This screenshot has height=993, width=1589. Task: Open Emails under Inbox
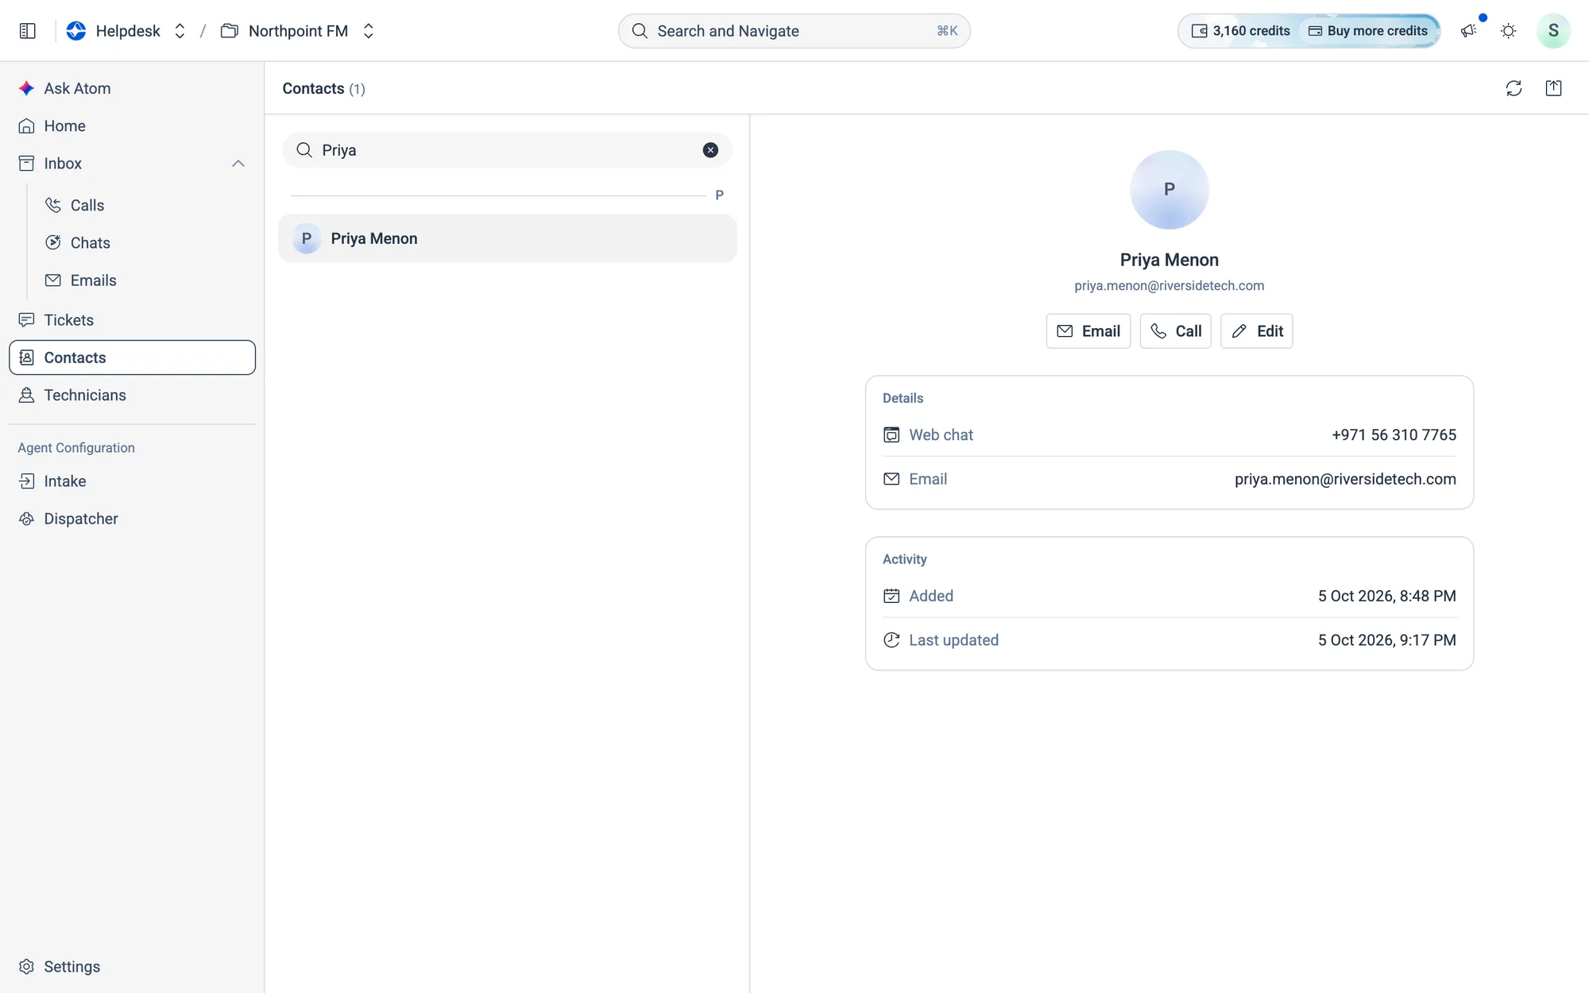[93, 280]
